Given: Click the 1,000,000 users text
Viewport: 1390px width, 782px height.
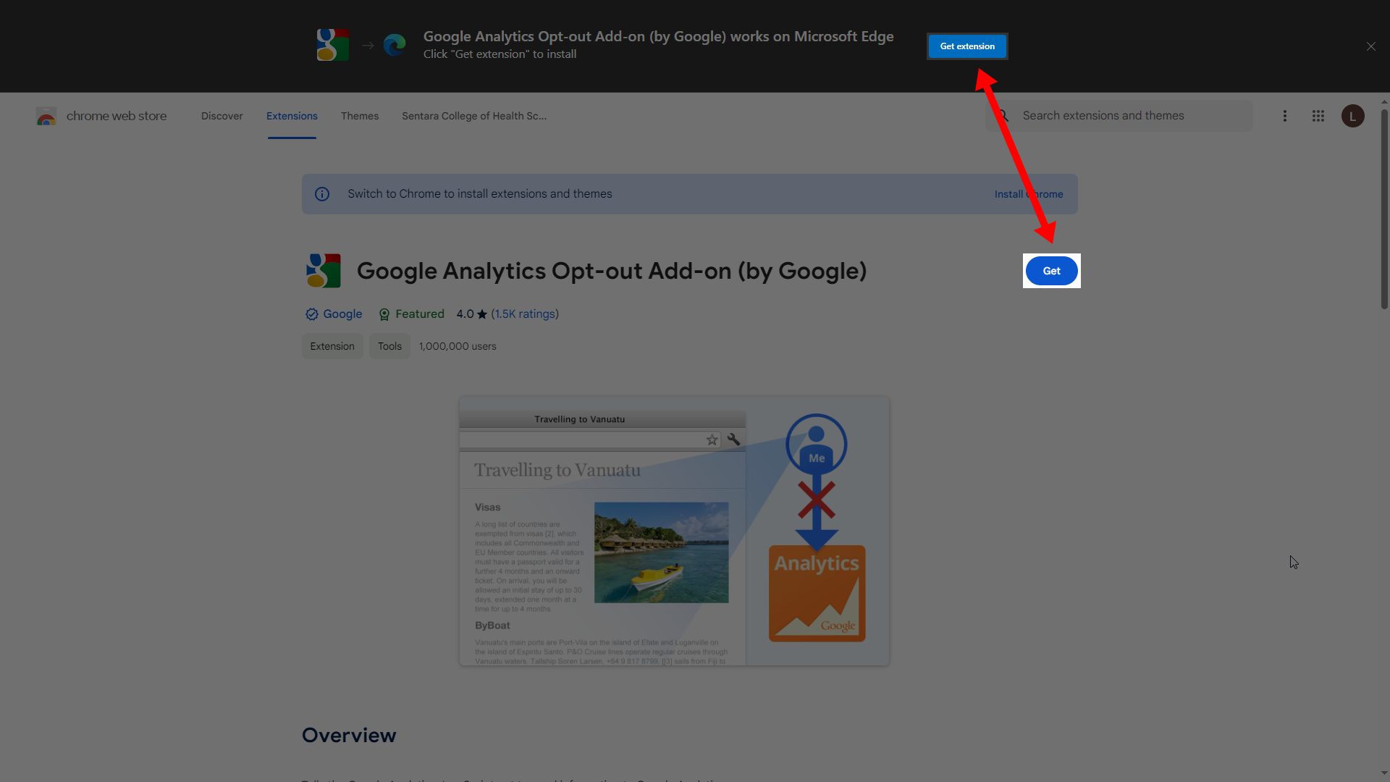Looking at the screenshot, I should 458,346.
